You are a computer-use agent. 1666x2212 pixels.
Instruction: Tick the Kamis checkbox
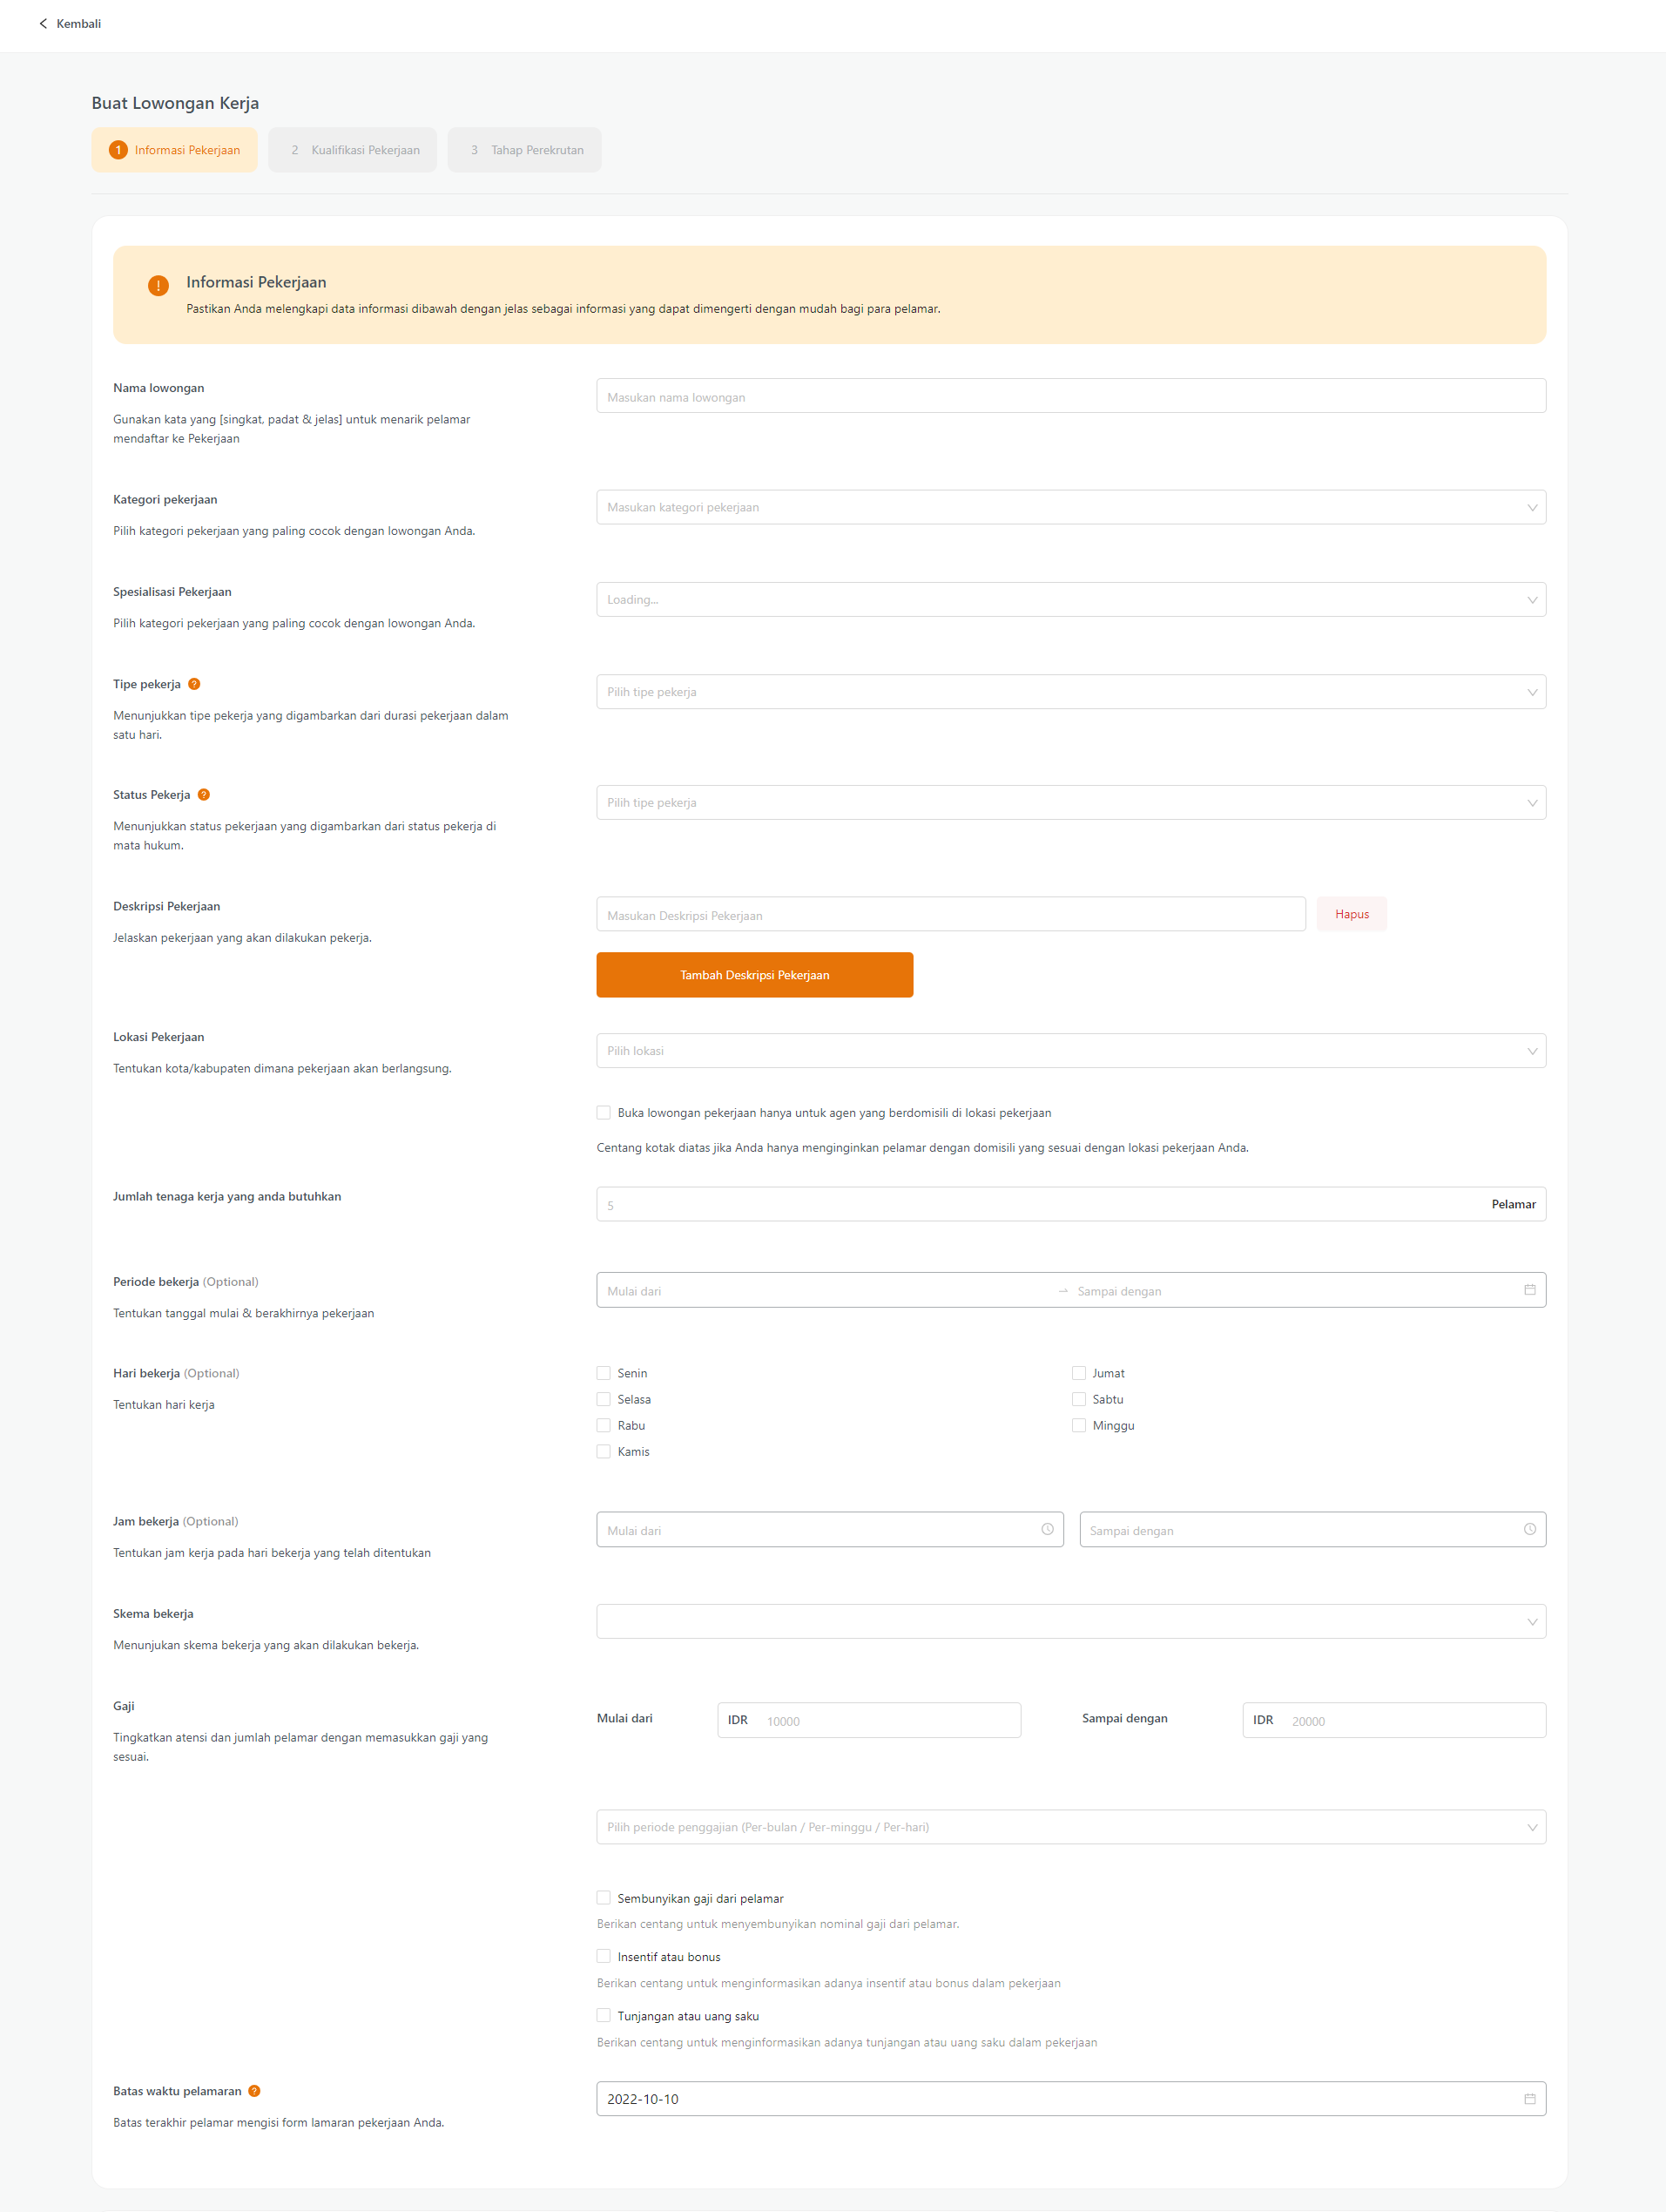click(604, 1451)
